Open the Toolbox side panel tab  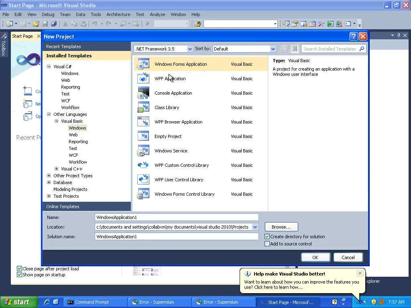[4, 45]
